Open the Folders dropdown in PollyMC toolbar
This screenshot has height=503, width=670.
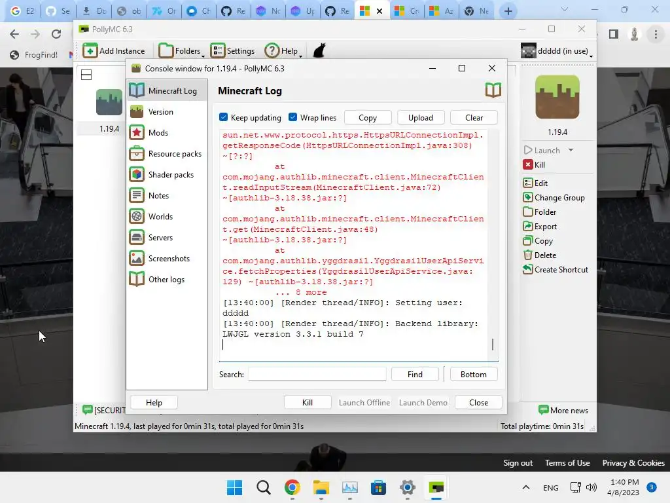coord(181,51)
